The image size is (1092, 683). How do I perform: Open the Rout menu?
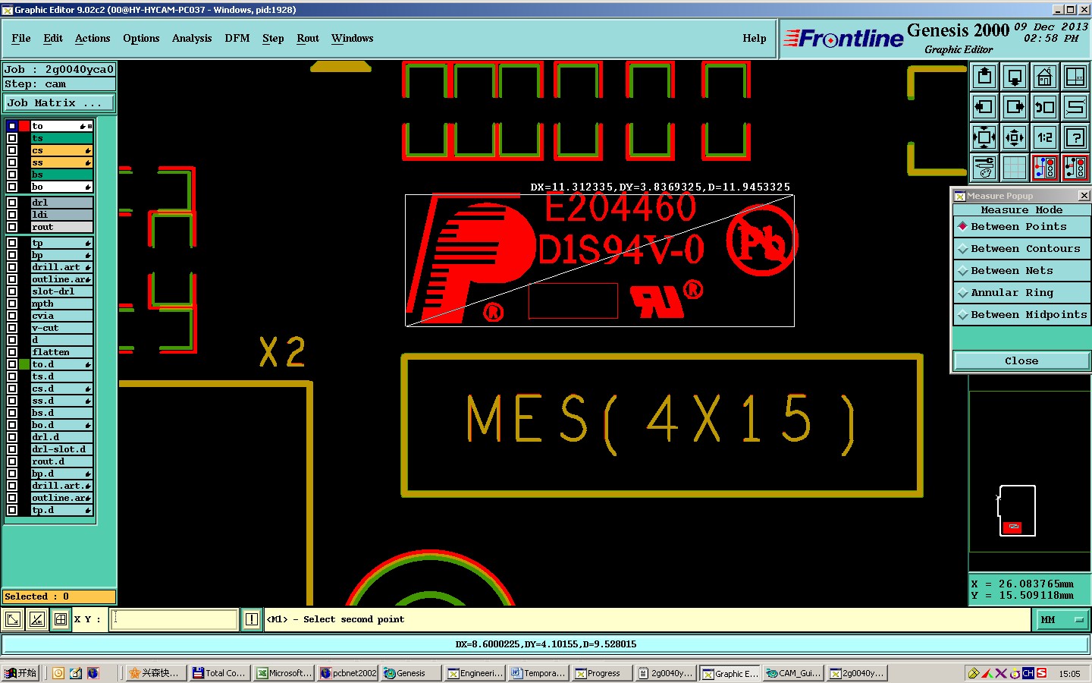click(308, 38)
